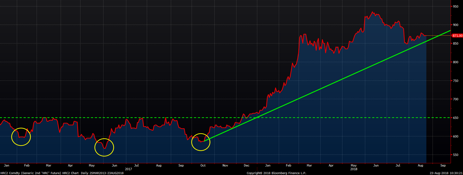Select the Nov label on the time axis
The width and height of the screenshot is (463, 175).
(225, 166)
